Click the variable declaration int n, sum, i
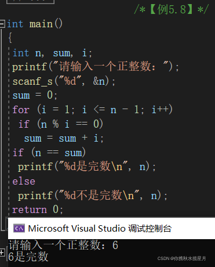This screenshot has height=267, width=215. coord(52,53)
